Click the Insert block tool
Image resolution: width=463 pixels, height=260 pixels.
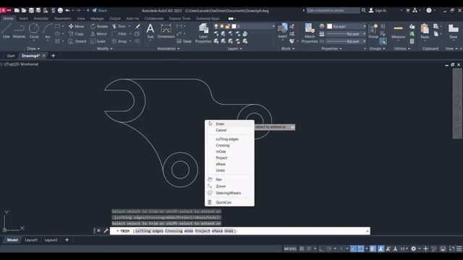(282, 31)
